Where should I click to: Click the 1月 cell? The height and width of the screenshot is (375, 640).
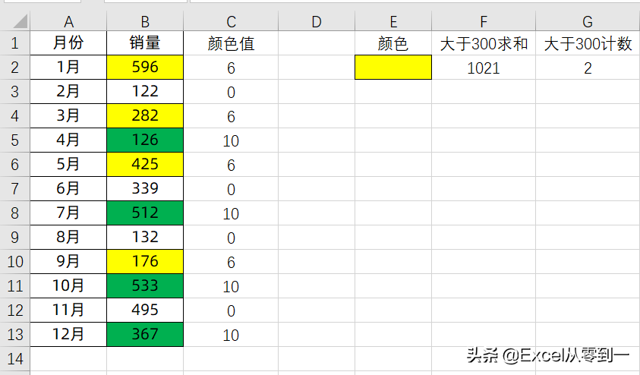click(x=68, y=68)
